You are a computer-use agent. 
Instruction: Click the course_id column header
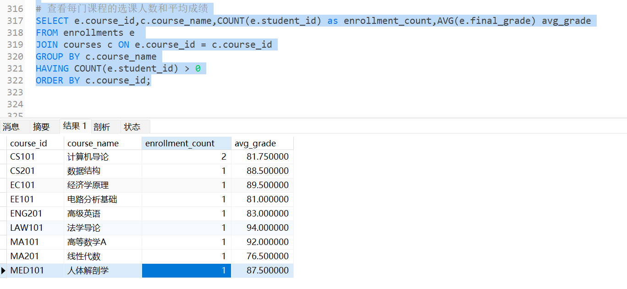tap(35, 143)
